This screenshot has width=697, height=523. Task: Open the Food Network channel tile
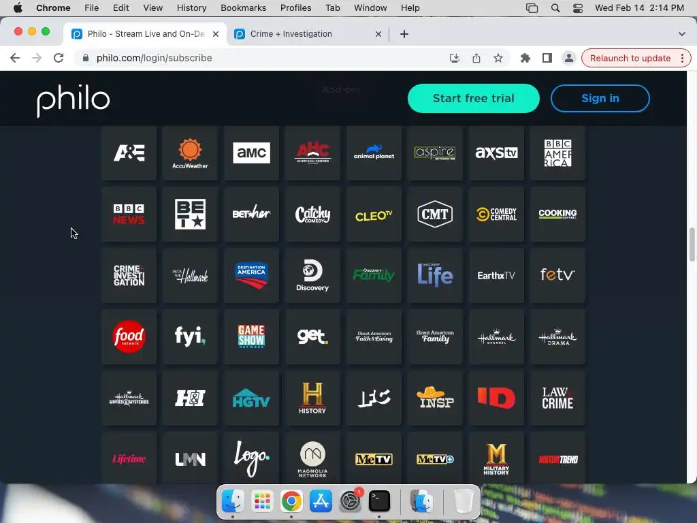tap(129, 336)
